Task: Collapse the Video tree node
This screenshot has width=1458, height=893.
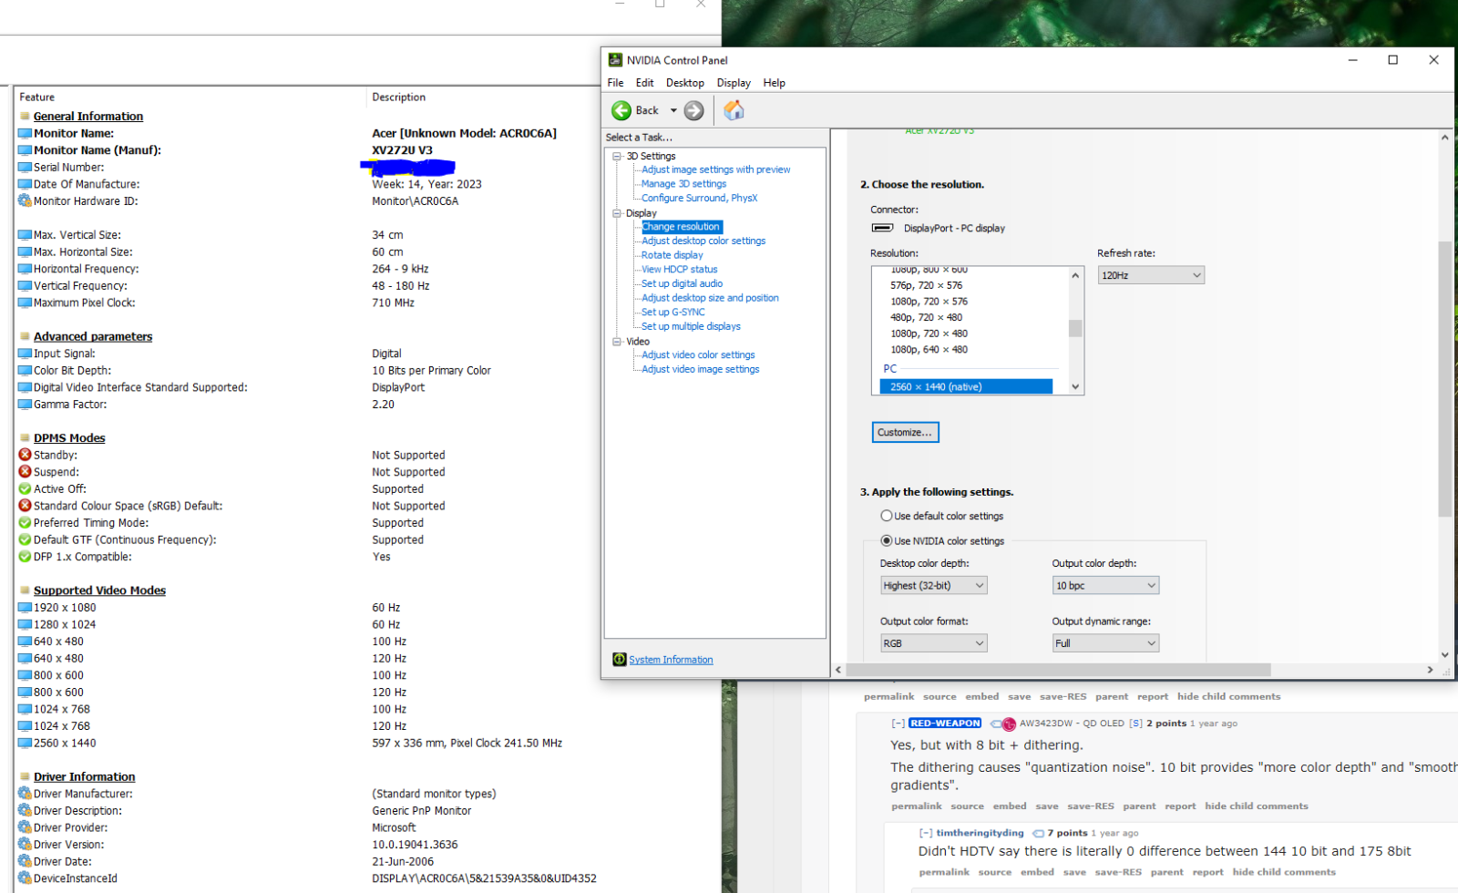Action: coord(617,342)
